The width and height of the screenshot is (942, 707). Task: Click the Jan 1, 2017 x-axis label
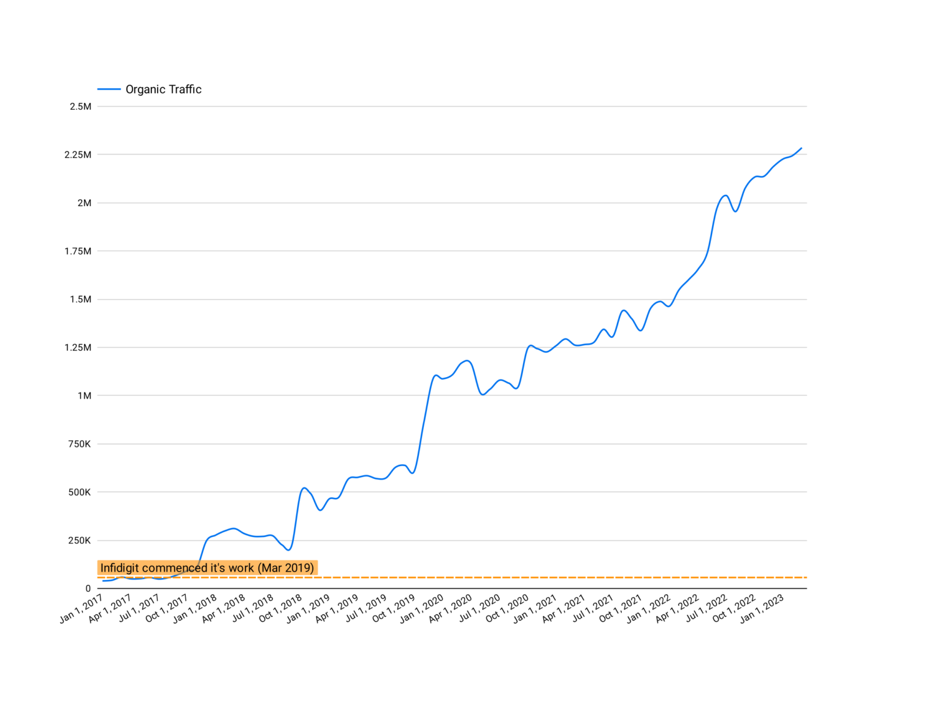[x=82, y=609]
